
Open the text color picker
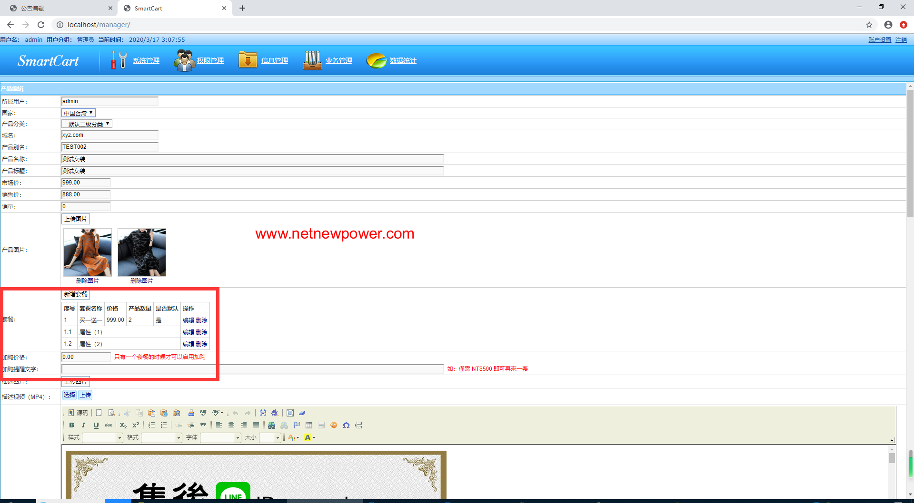click(x=293, y=438)
